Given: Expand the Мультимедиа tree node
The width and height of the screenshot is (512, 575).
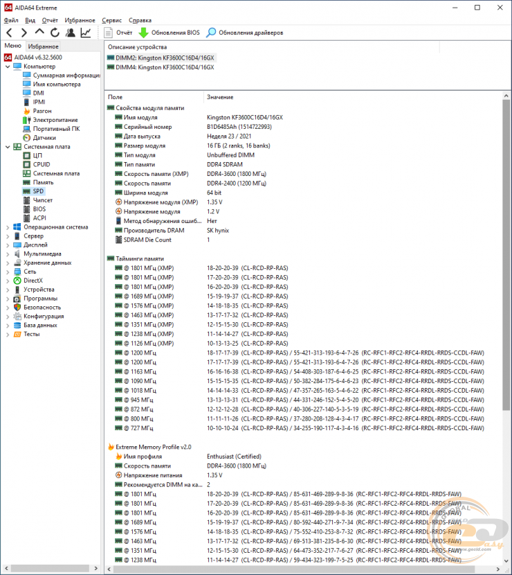Looking at the screenshot, I should [8, 254].
